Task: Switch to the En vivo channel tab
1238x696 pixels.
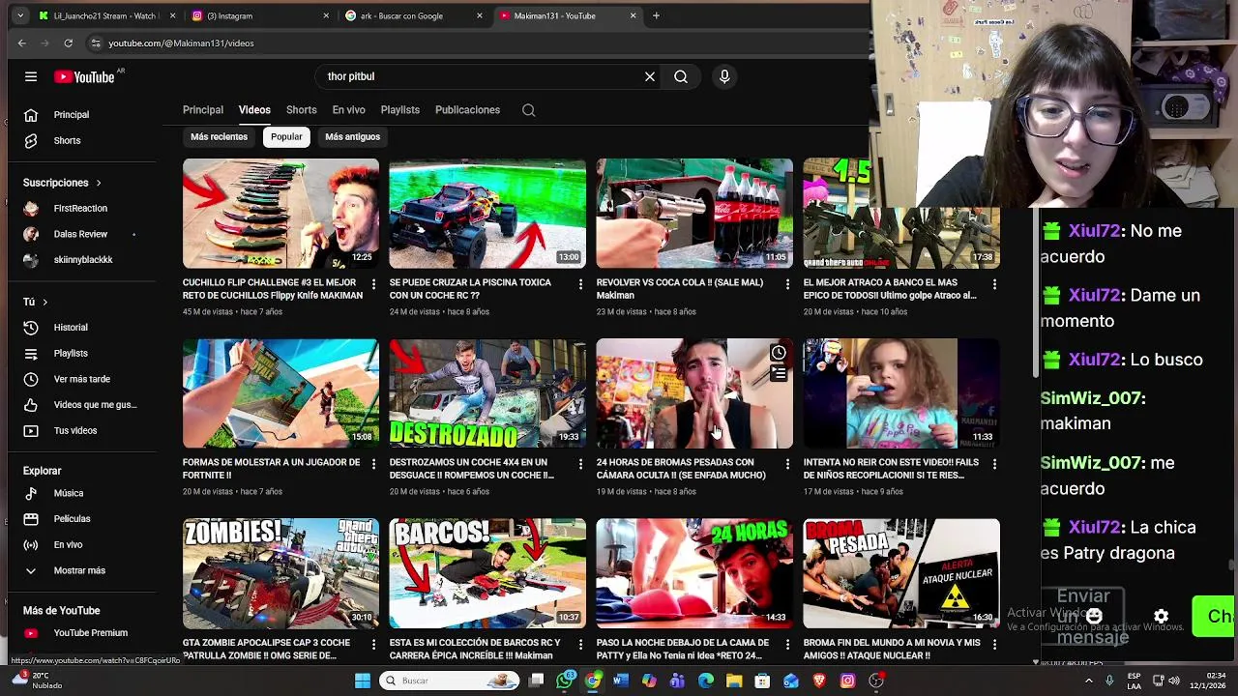Action: tap(348, 110)
